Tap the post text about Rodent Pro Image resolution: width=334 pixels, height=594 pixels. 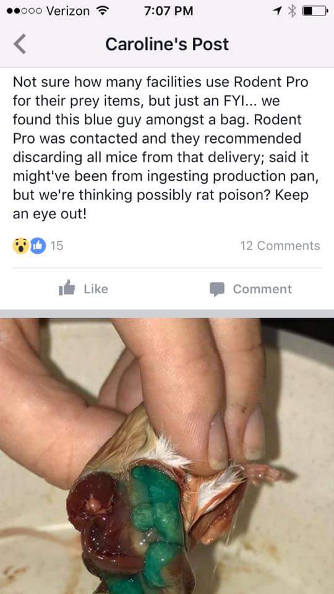coord(166,148)
